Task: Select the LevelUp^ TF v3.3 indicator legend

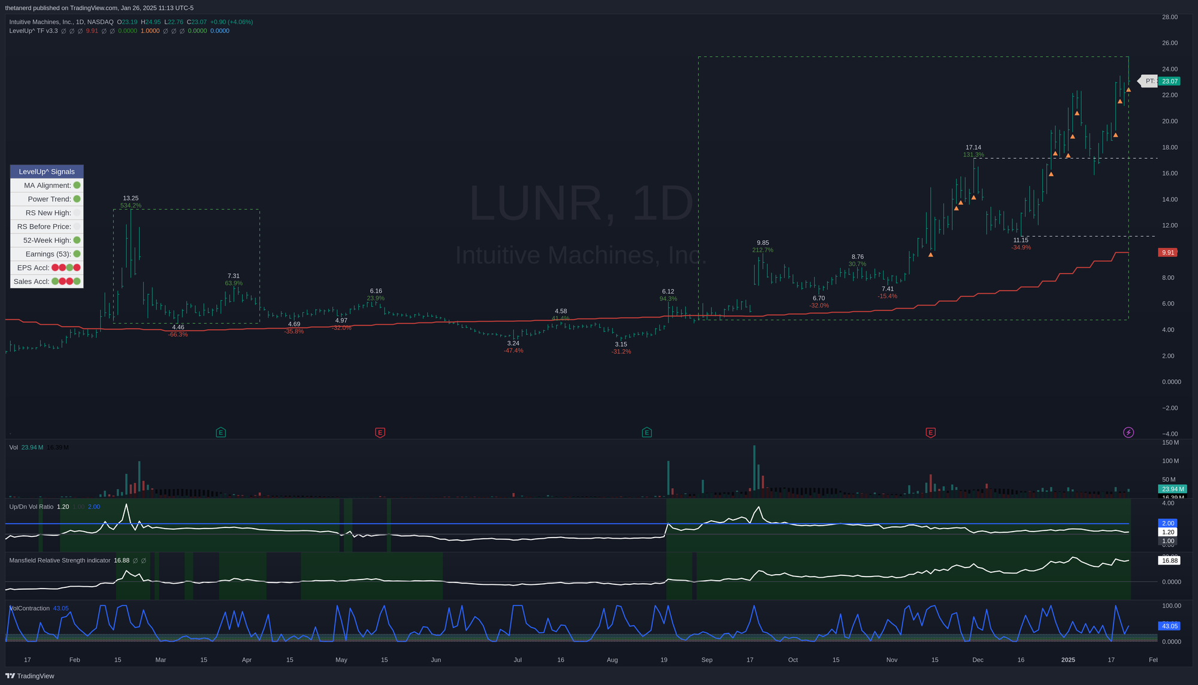Action: [x=34, y=31]
